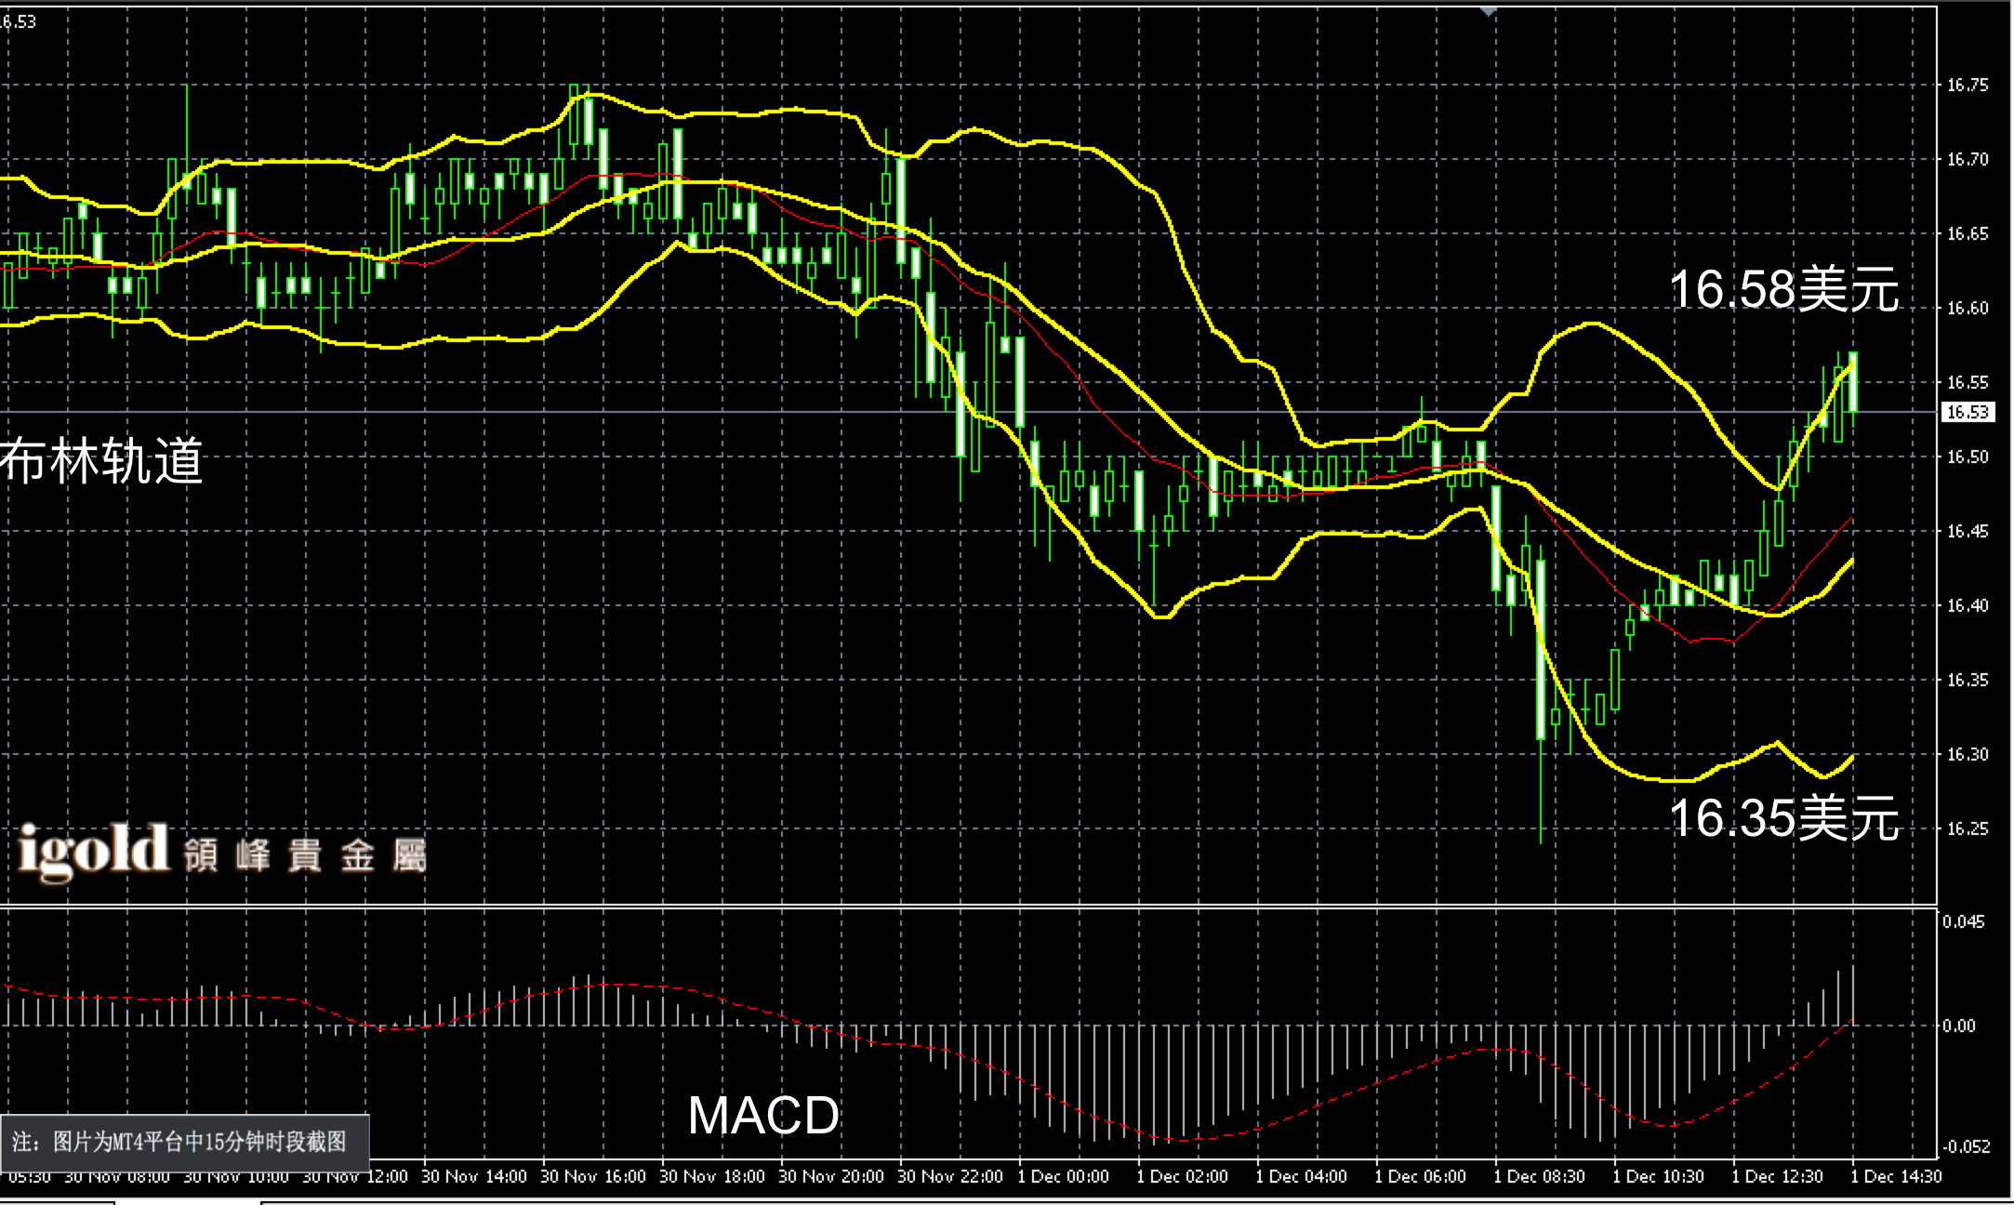Click the last candlestick near 16.55

tap(1853, 382)
